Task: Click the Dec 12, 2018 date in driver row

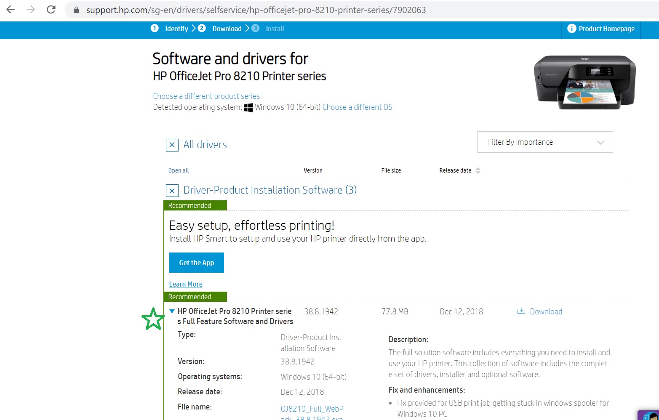Action: coord(461,311)
